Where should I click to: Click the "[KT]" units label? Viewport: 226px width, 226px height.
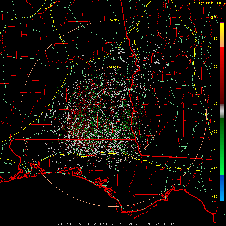(214, 17)
